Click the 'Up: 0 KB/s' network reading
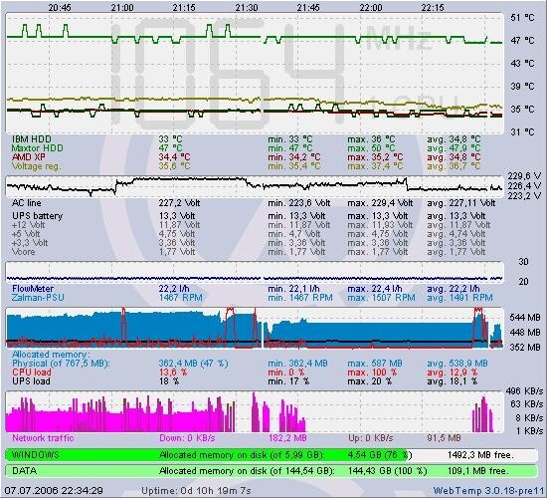Screen dimensions: 547x498 click(371, 438)
